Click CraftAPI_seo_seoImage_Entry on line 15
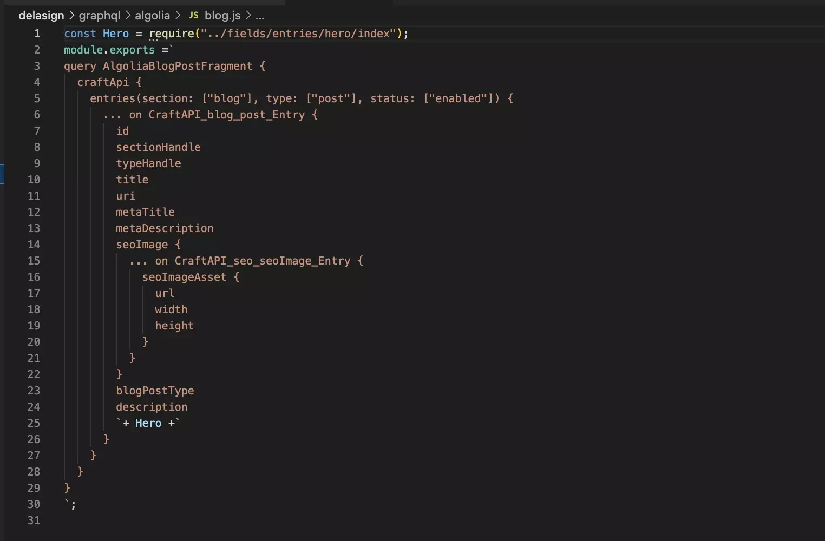Image resolution: width=825 pixels, height=541 pixels. tap(263, 261)
